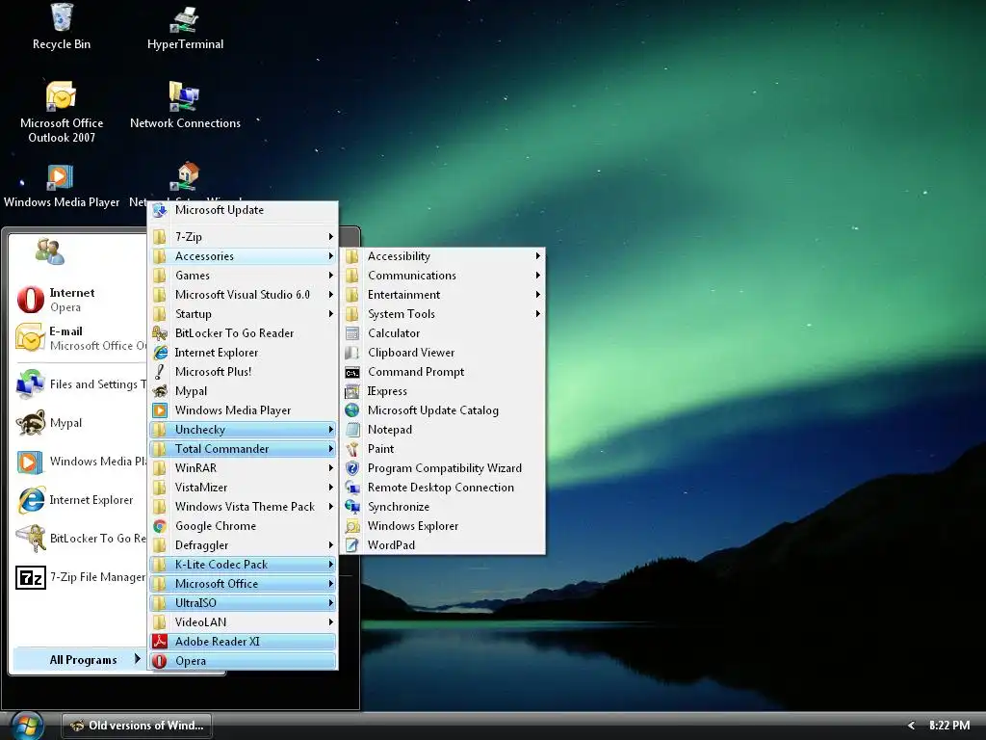
Task: Click the Synchronize icon
Action: pyautogui.click(x=352, y=507)
